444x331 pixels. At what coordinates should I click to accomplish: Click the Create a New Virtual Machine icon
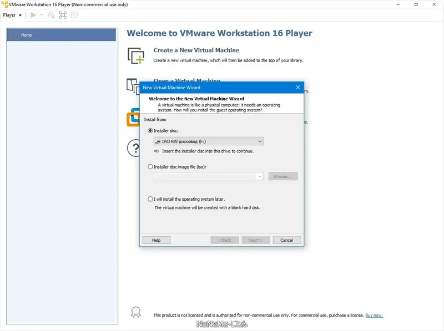136,55
